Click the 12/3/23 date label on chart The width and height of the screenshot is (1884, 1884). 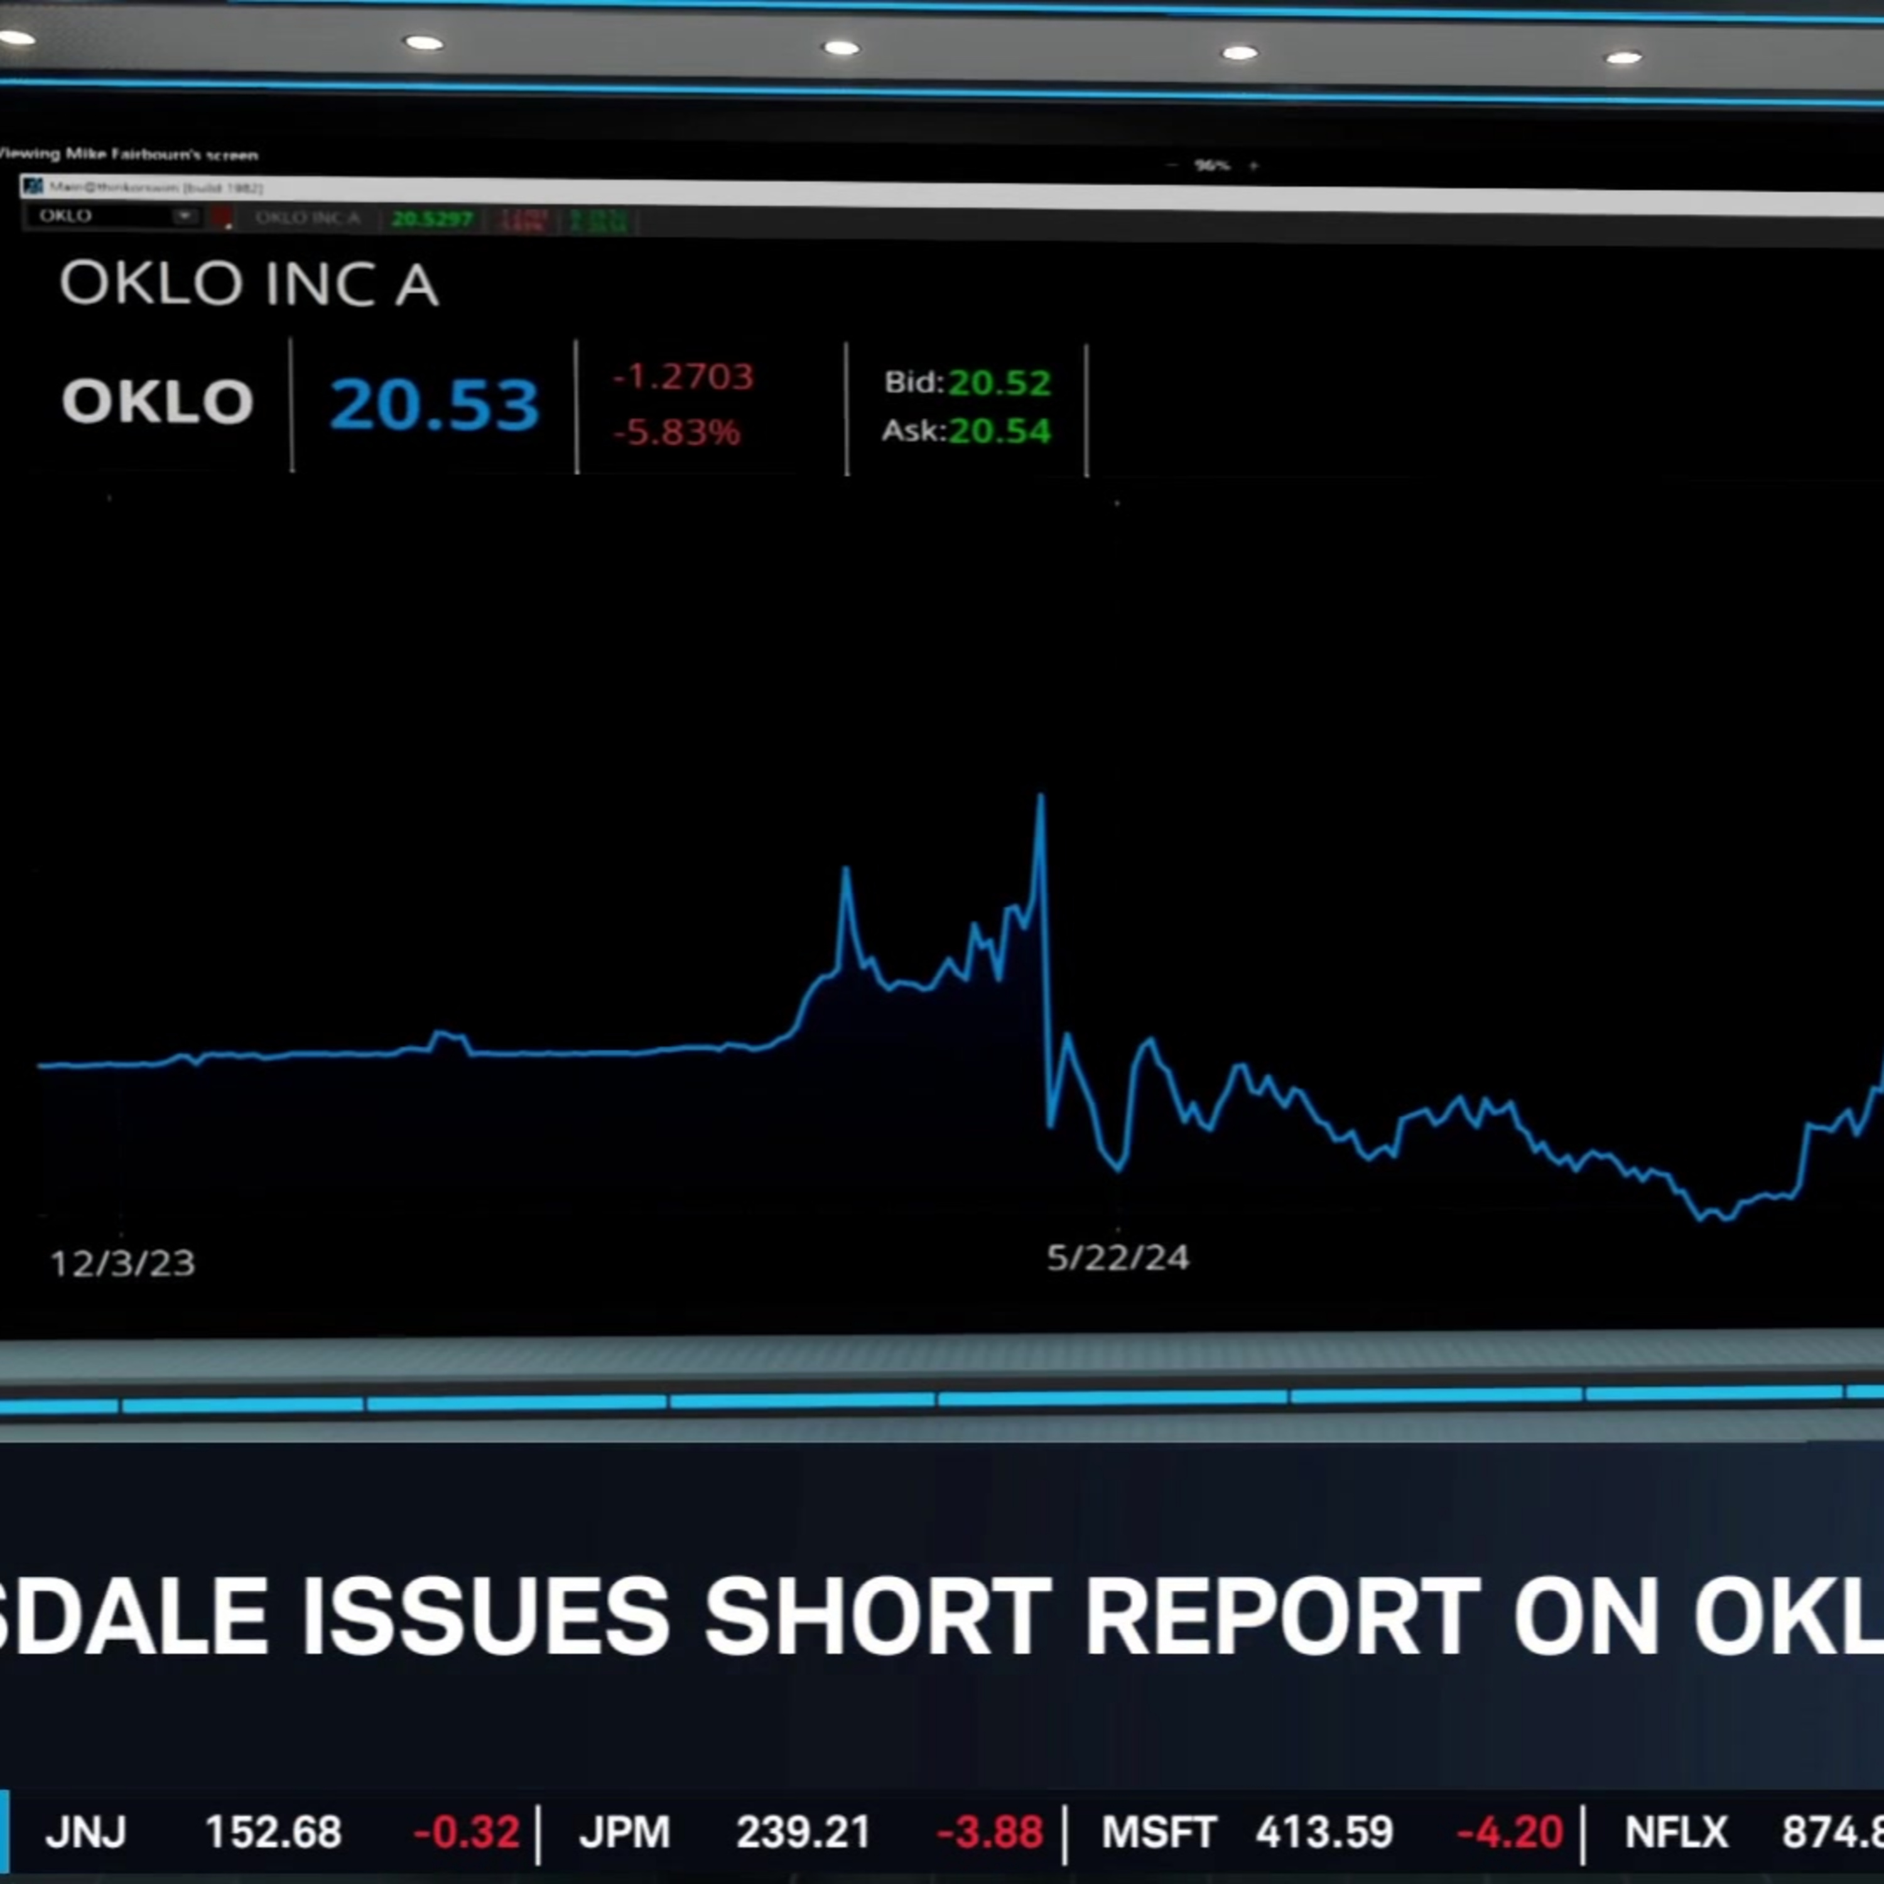coord(123,1264)
